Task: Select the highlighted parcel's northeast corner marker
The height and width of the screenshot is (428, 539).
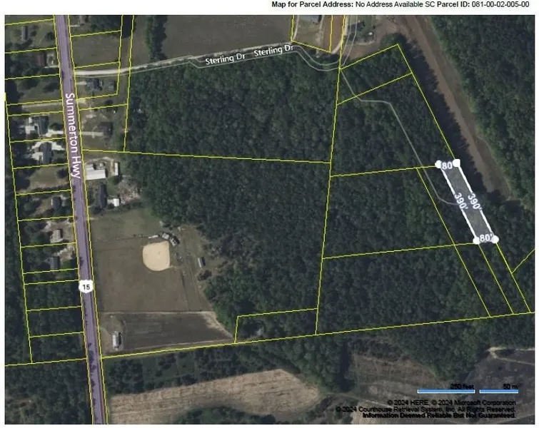Action: pyautogui.click(x=457, y=163)
